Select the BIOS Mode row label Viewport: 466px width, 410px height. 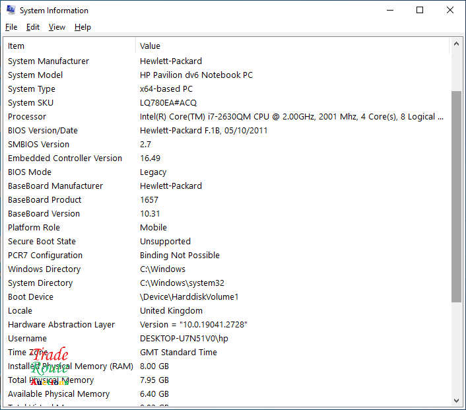(x=30, y=172)
